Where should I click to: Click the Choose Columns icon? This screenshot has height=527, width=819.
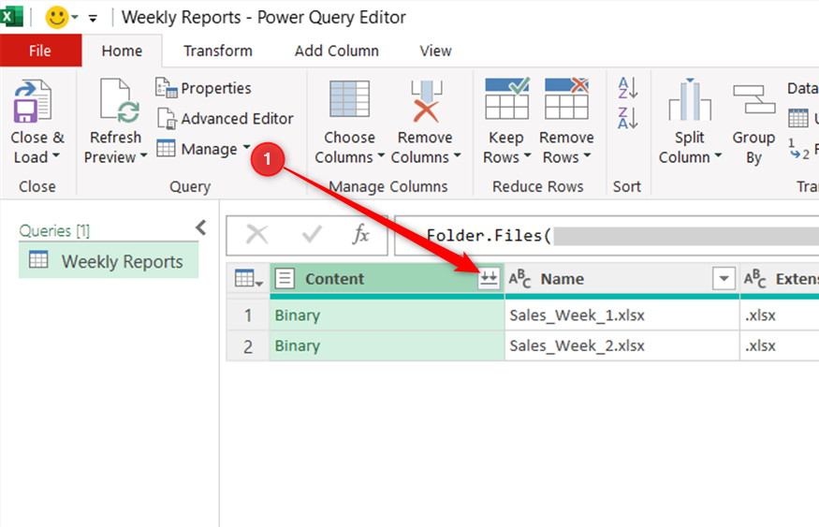coord(349,98)
